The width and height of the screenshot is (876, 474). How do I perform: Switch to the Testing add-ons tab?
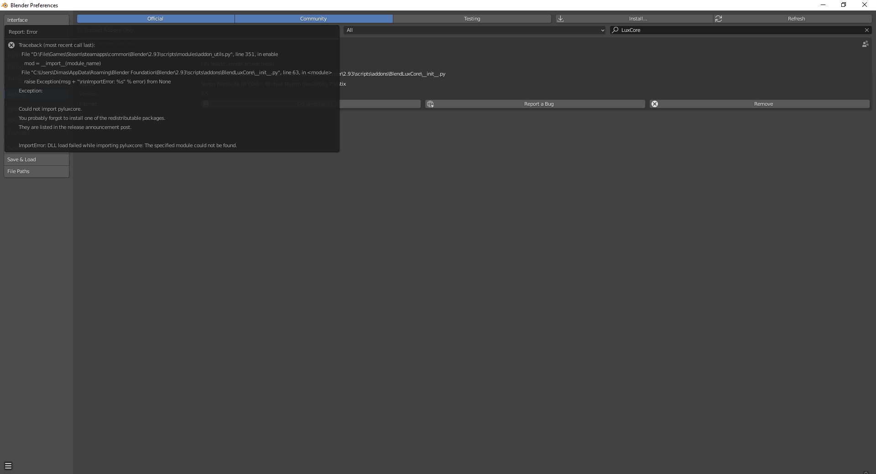pos(472,19)
